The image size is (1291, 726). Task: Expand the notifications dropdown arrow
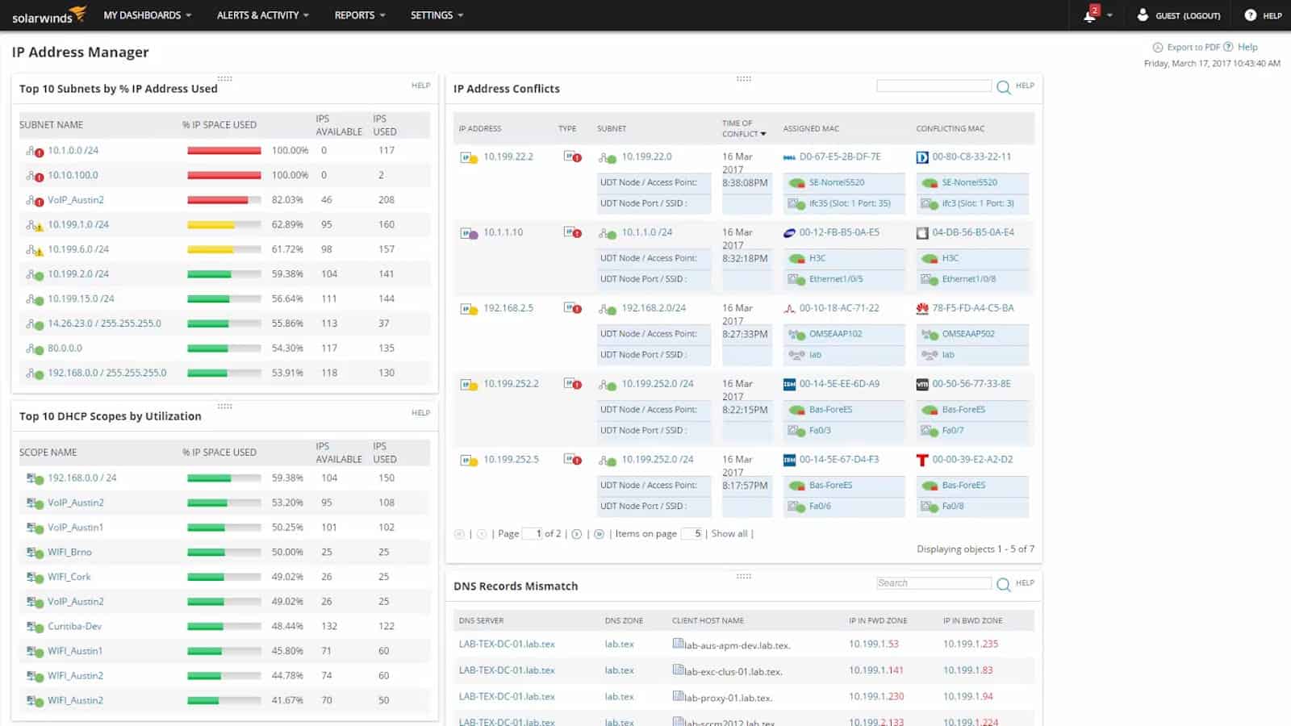pyautogui.click(x=1109, y=15)
